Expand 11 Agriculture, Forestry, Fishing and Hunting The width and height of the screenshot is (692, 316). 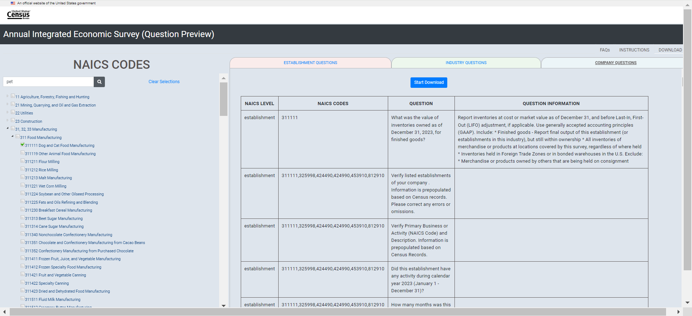point(8,96)
